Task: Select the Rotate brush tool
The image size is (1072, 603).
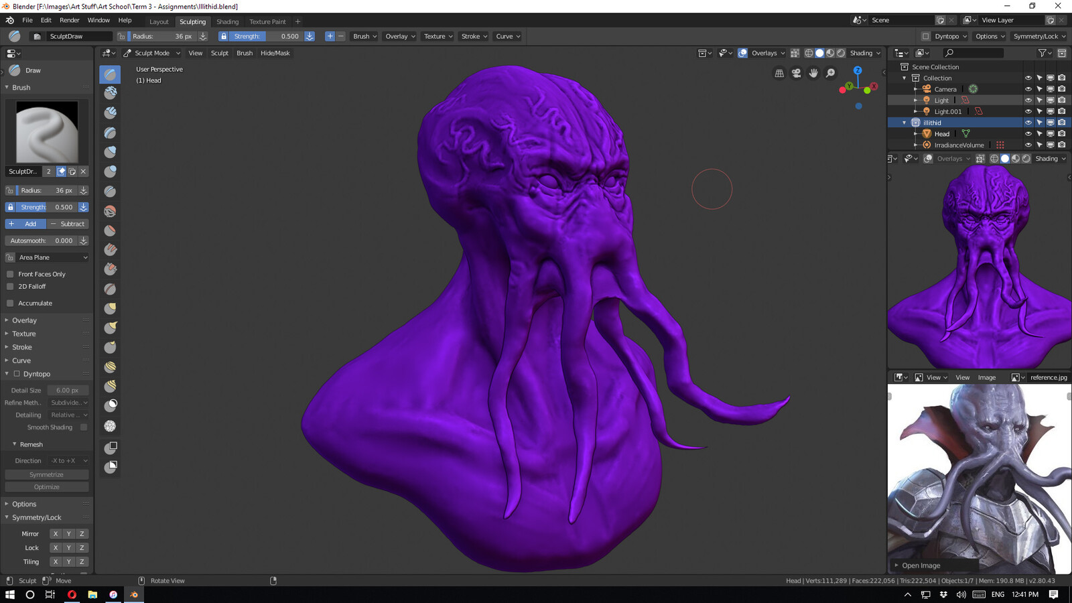Action: [110, 386]
